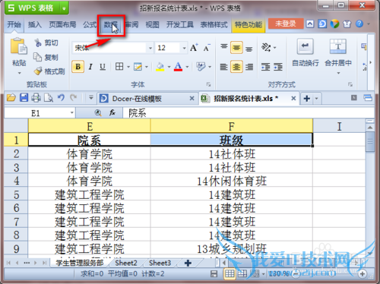Open the font color dropdown arrow

(x=187, y=67)
